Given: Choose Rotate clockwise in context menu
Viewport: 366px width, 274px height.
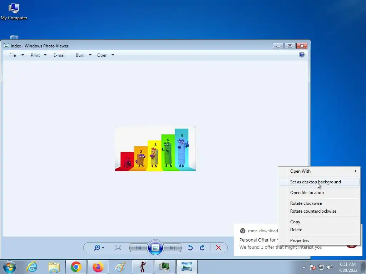Looking at the screenshot, I should 319,203.
